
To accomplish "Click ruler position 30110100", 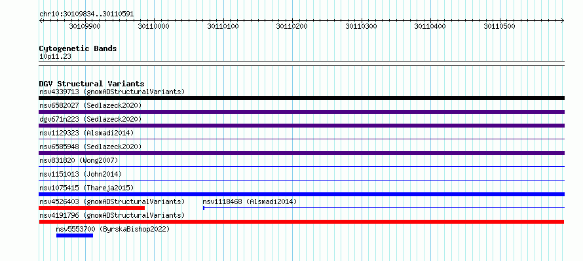I will (x=223, y=26).
